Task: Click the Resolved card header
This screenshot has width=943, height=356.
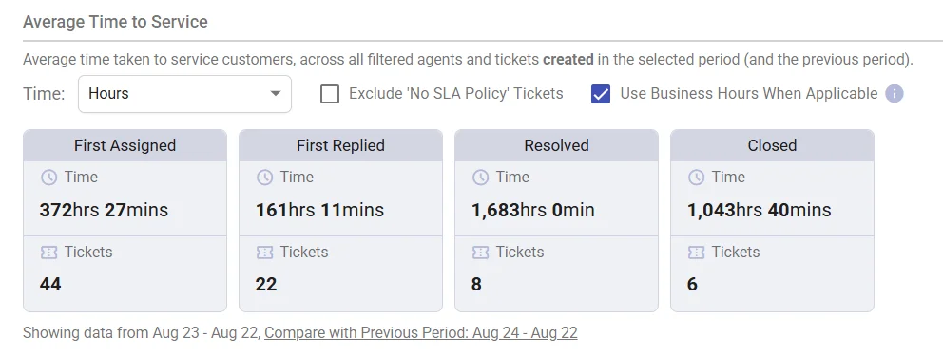Action: point(557,145)
